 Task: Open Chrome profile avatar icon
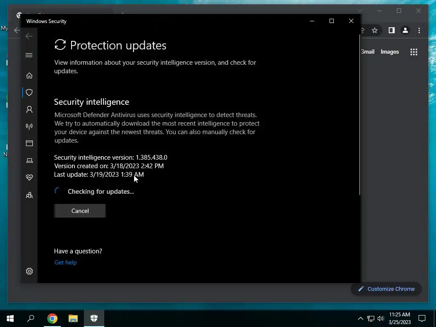[x=405, y=30]
